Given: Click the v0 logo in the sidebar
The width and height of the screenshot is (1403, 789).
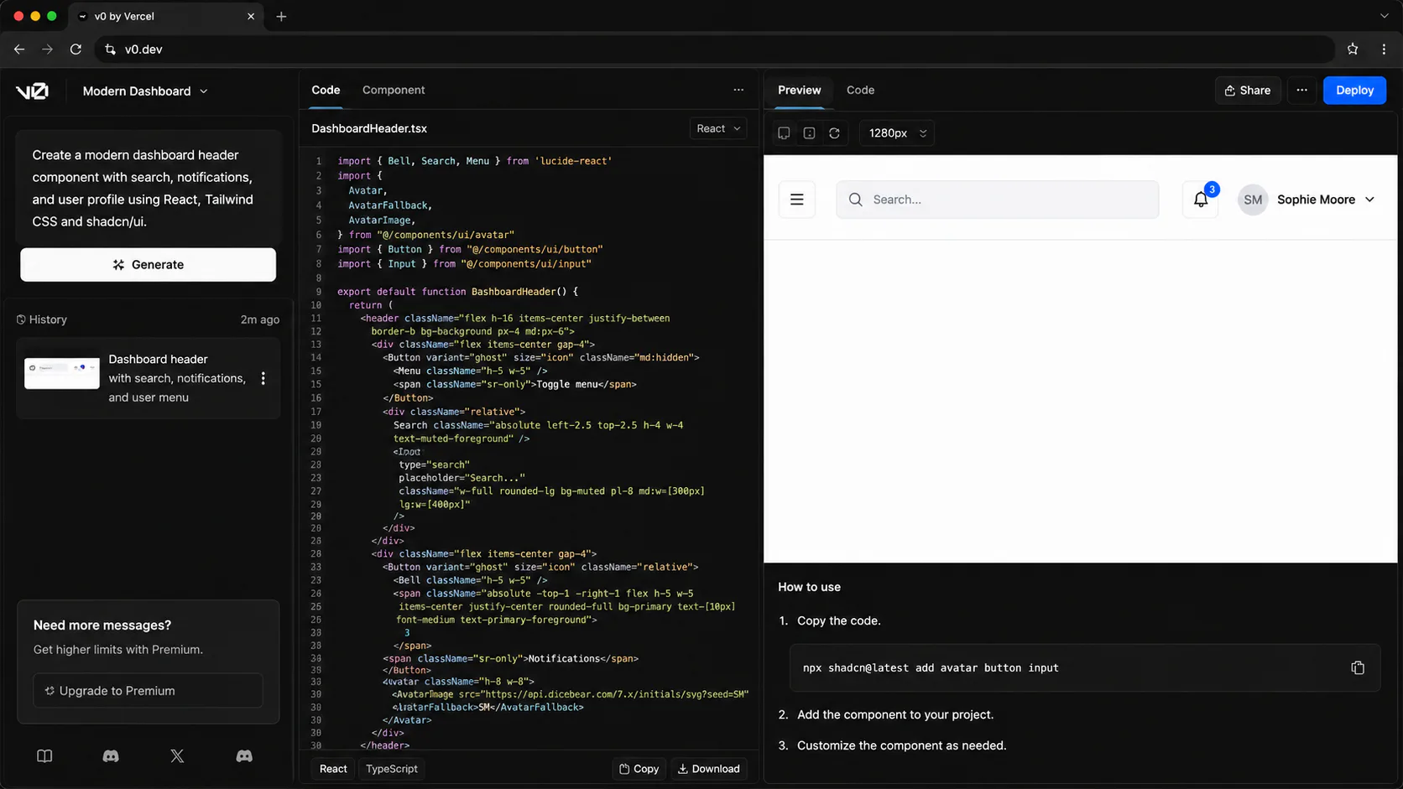Looking at the screenshot, I should (x=32, y=91).
